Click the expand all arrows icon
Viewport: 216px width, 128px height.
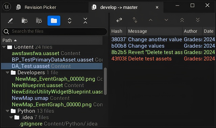tap(70, 21)
